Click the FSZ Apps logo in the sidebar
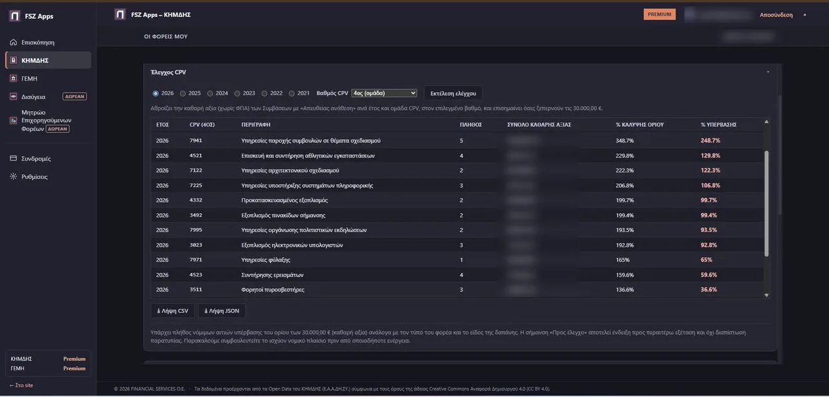The height and width of the screenshot is (397, 829). click(14, 16)
